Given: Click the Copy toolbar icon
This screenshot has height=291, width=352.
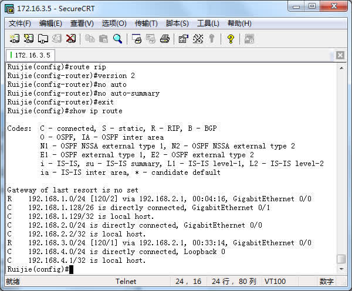Looking at the screenshot, I should (x=90, y=39).
